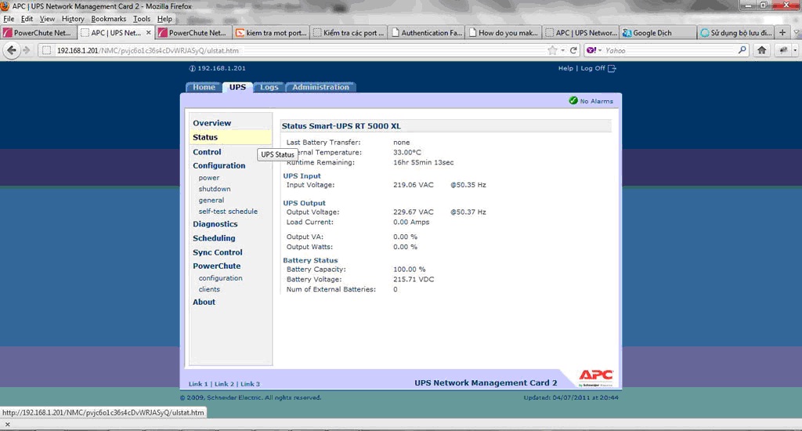
Task: Open the History menu
Action: (x=73, y=19)
